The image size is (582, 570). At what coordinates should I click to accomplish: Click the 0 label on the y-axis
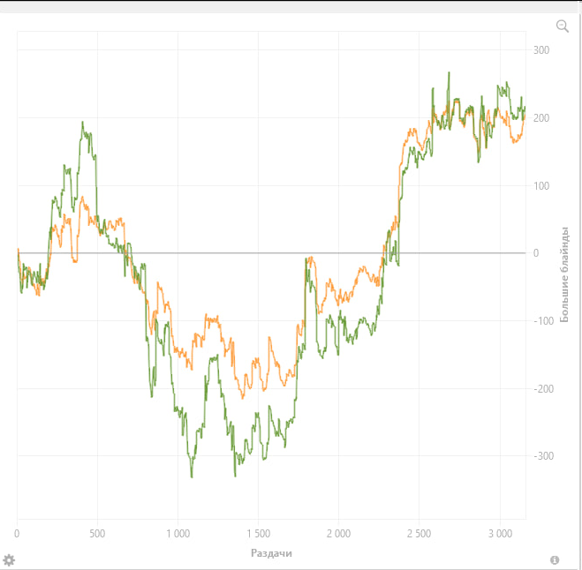point(535,253)
